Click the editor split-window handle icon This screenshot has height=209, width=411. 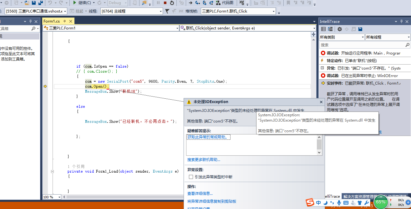314,35
